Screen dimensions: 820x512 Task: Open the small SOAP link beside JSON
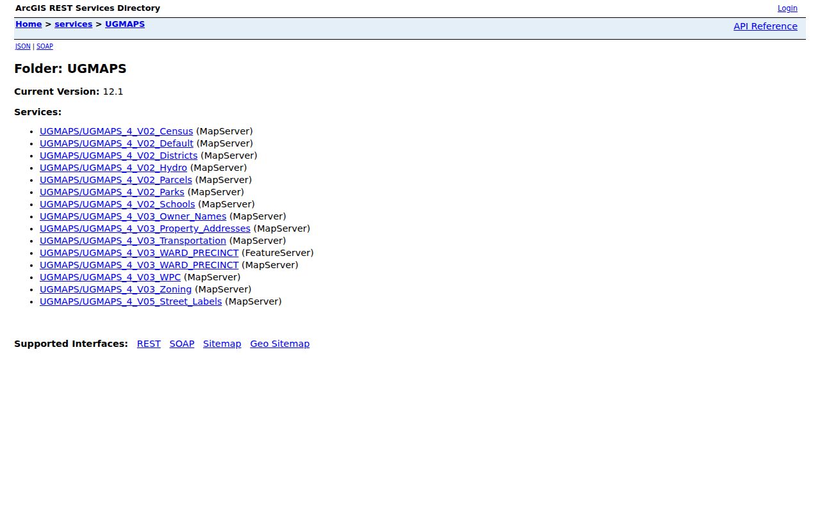[45, 47]
